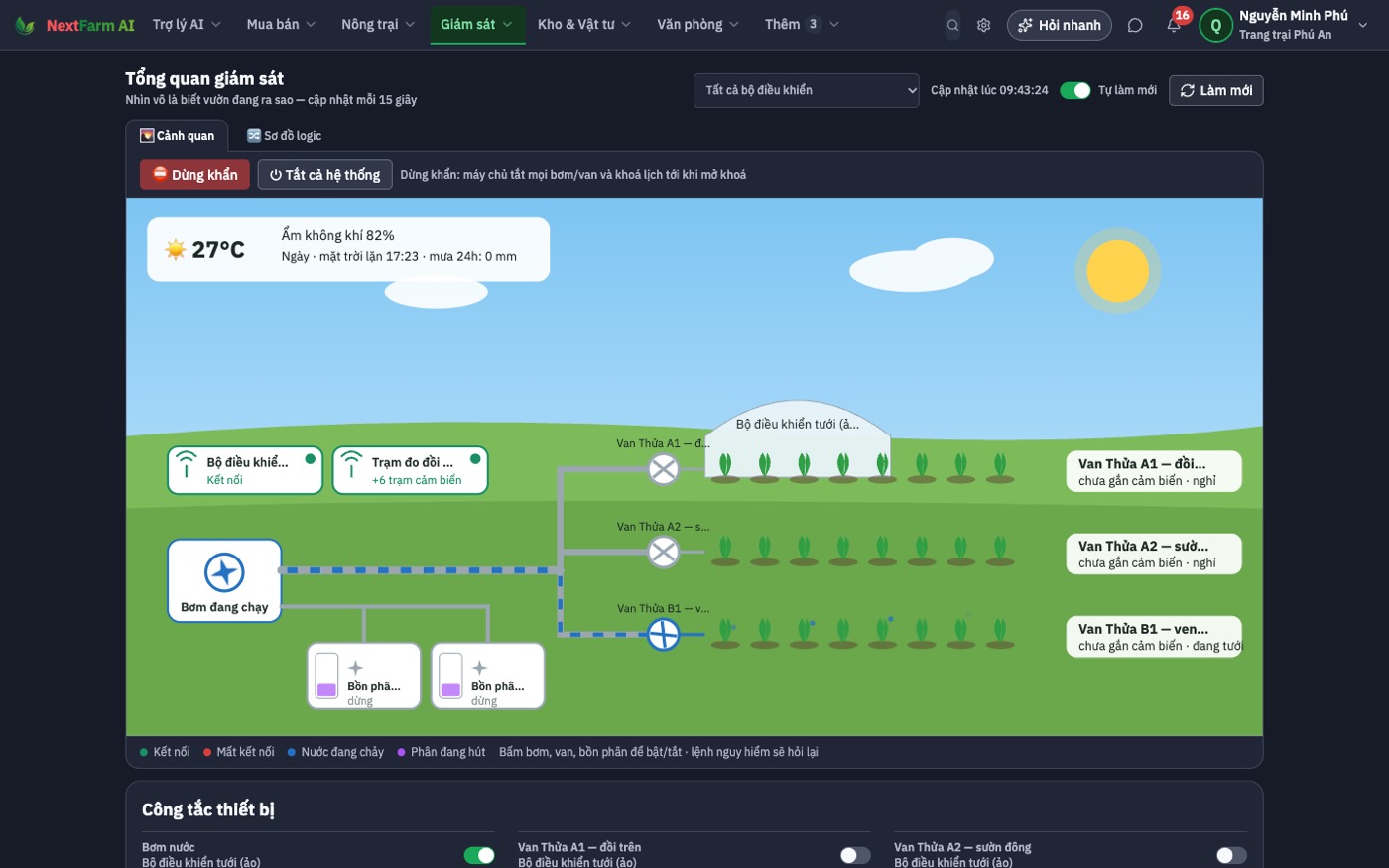Expand the Nông trại menu

click(x=378, y=24)
